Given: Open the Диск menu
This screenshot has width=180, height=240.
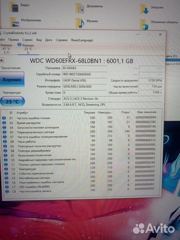Looking at the screenshot, I should (x=48, y=40).
